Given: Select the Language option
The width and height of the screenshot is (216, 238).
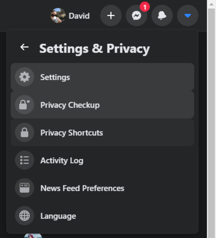Looking at the screenshot, I should point(102,215).
